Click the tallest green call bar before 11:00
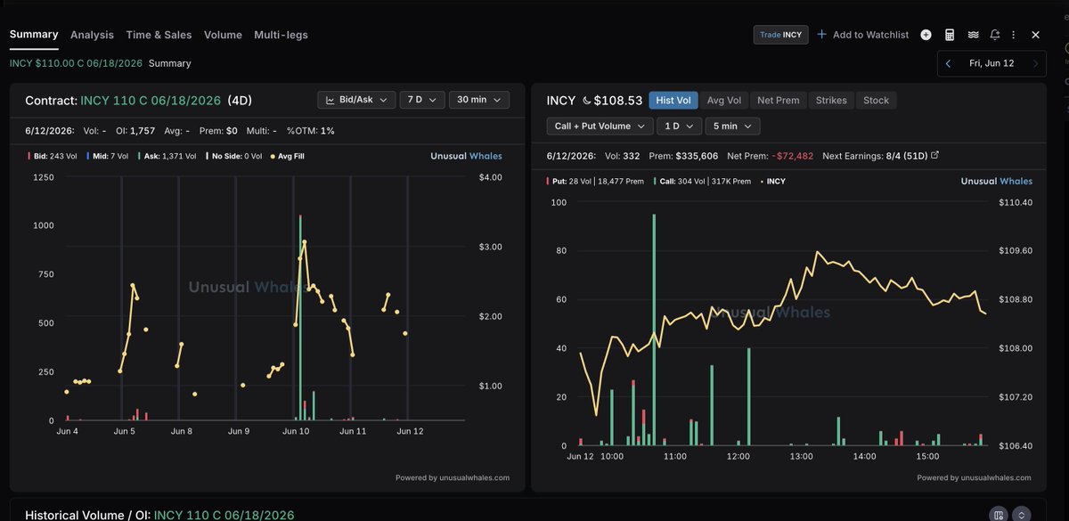The image size is (1069, 521). 654,330
